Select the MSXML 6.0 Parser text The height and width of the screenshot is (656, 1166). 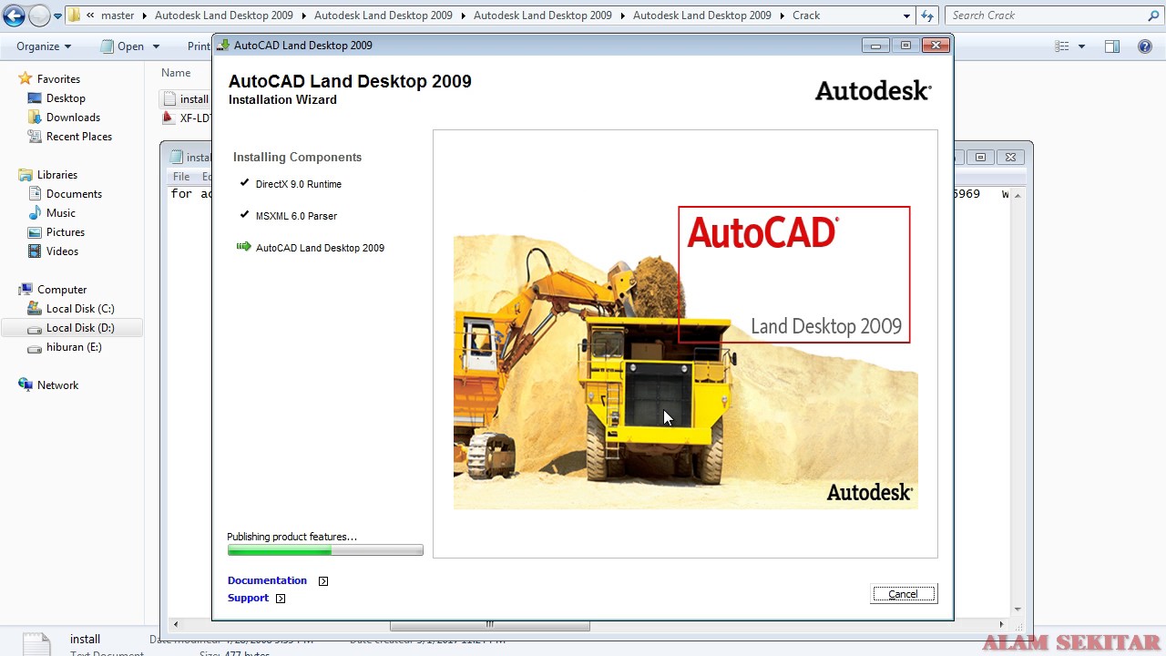296,216
